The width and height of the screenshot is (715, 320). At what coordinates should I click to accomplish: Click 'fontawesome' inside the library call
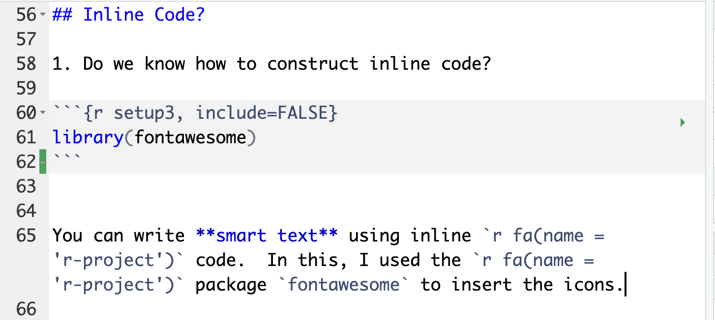pos(190,137)
